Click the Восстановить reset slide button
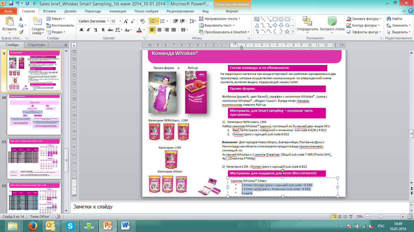Image resolution: width=414 pixels, height=232 pixels. tap(60, 25)
